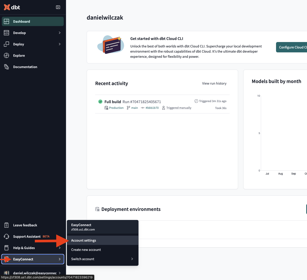Click the Triggered 3m 31s ago text
307x280 pixels.
click(x=213, y=101)
